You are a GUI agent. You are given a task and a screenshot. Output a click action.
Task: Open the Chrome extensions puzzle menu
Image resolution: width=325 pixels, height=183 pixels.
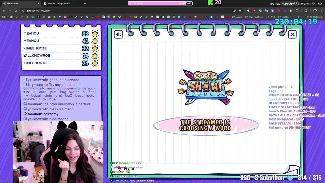pos(297,11)
